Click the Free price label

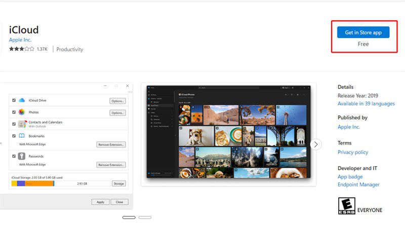(x=363, y=44)
